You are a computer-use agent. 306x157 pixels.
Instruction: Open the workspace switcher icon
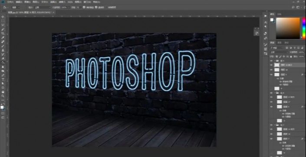(x=298, y=7)
